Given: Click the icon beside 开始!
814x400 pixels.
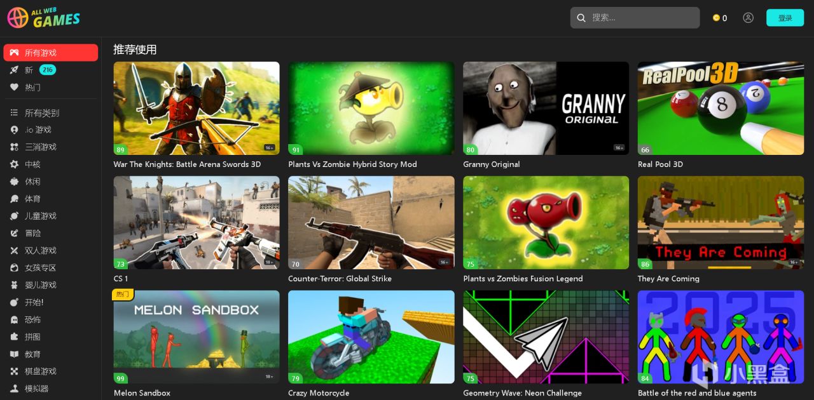Looking at the screenshot, I should pos(14,302).
